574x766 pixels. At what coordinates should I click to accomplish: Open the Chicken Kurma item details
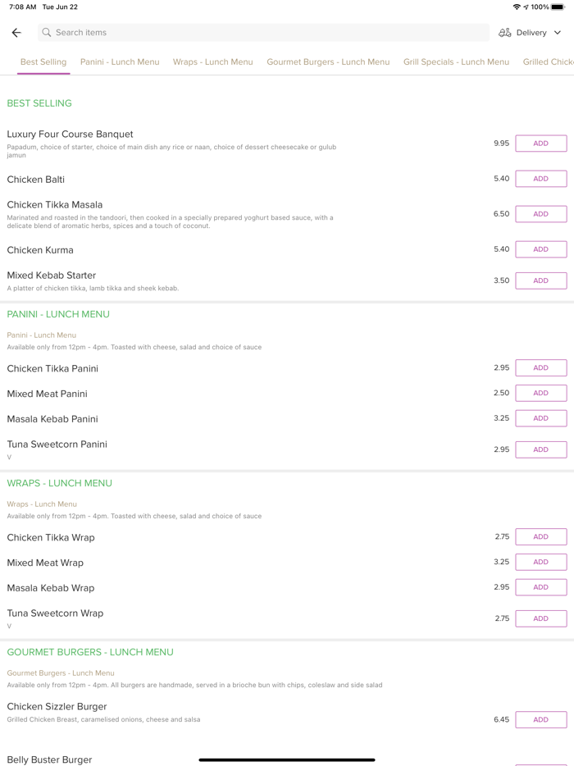40,250
